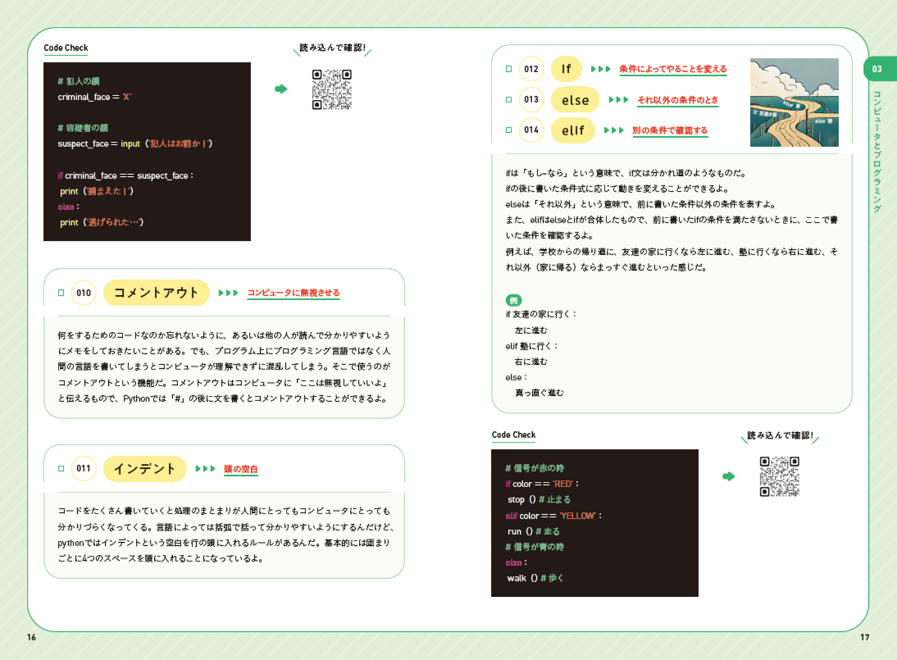Tick the checkbox for item 011 インデント
The height and width of the screenshot is (660, 897).
61,469
